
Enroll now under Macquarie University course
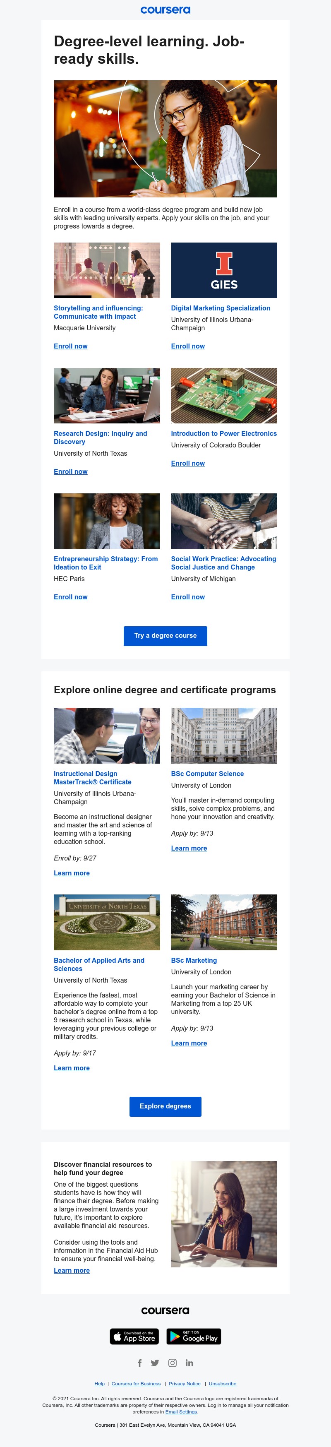coord(71,346)
